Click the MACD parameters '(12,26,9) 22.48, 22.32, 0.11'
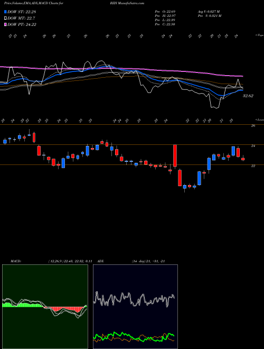The image size is (264, 349). [x=70, y=261]
